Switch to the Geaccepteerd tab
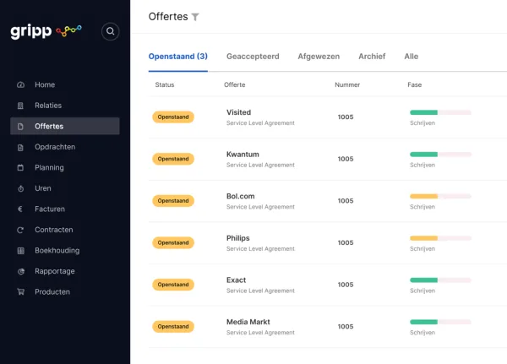This screenshot has width=507, height=364. pos(253,57)
